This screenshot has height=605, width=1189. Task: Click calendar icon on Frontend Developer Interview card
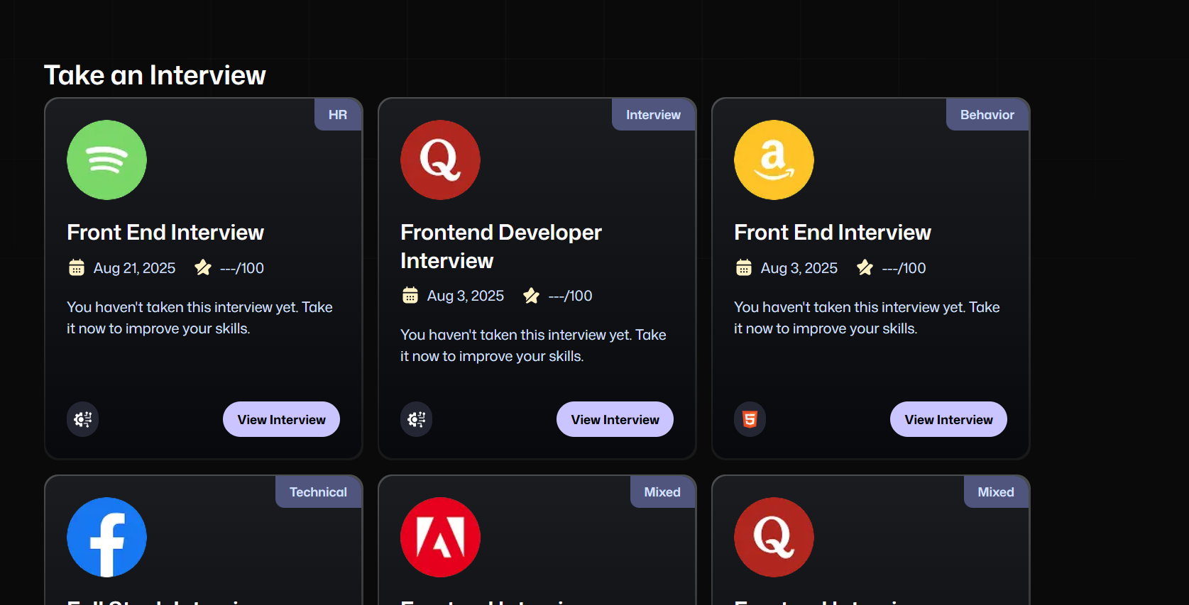pos(410,295)
